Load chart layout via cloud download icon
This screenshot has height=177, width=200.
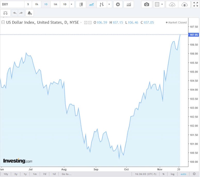(x=172, y=5)
